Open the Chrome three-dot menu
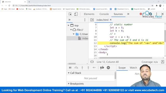The image size is (166, 93). pos(164,6)
